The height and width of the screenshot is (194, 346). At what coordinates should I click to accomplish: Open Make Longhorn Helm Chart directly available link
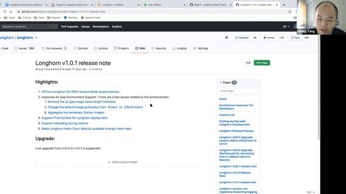point(86,129)
